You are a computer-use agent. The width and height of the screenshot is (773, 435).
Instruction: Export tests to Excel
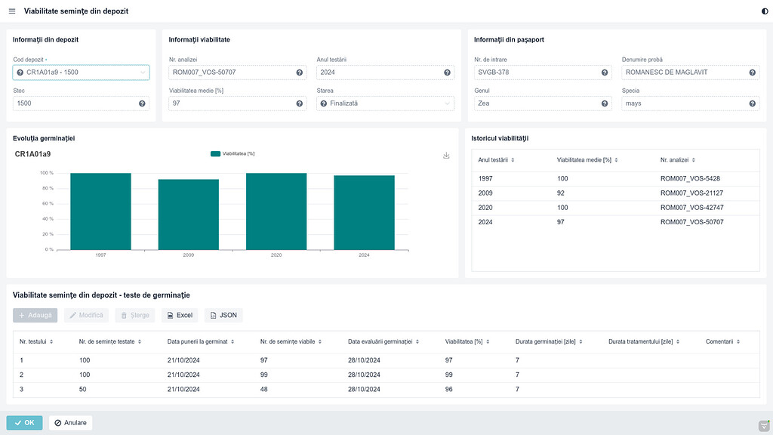point(179,315)
